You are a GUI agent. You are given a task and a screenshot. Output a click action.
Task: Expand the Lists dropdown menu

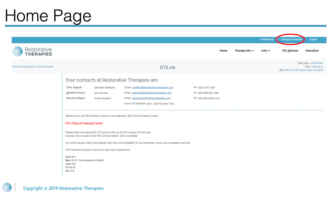265,51
